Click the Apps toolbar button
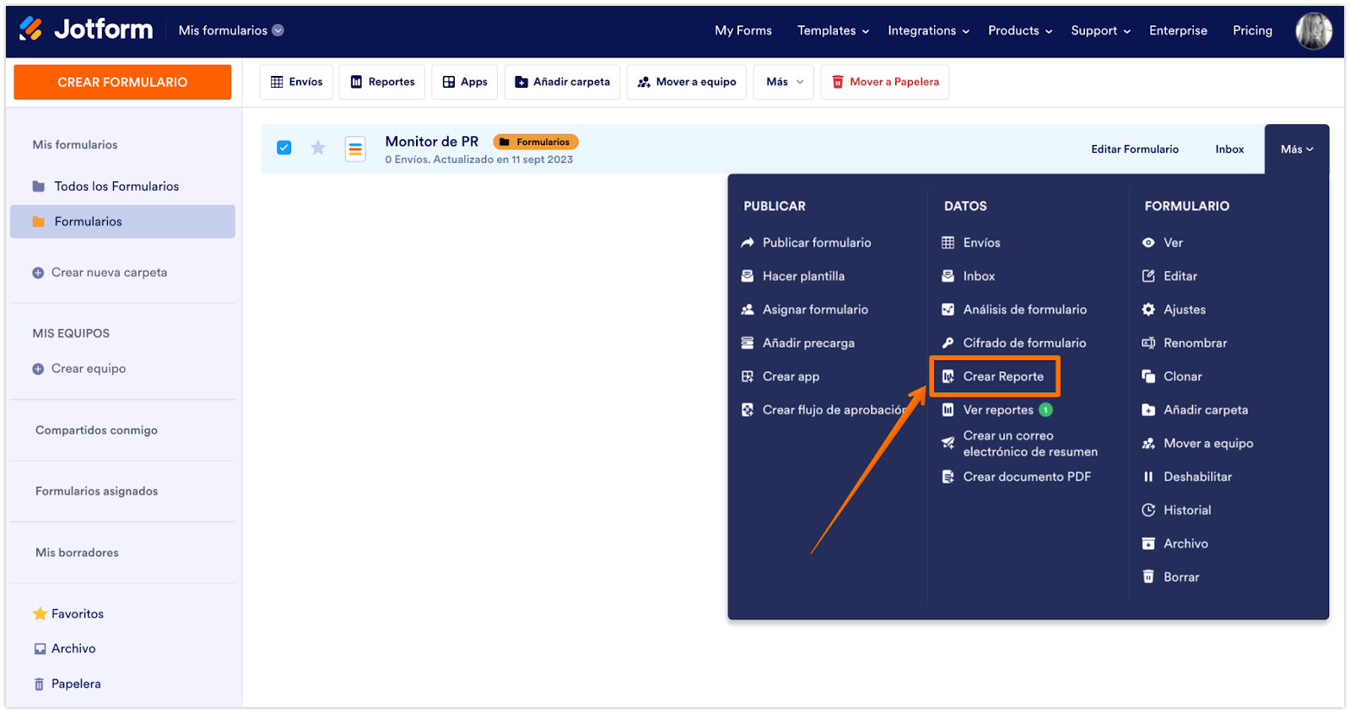 (x=465, y=82)
